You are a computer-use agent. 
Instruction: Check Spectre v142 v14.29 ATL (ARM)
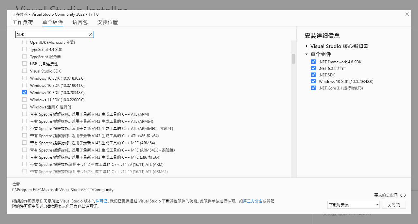click(25, 164)
